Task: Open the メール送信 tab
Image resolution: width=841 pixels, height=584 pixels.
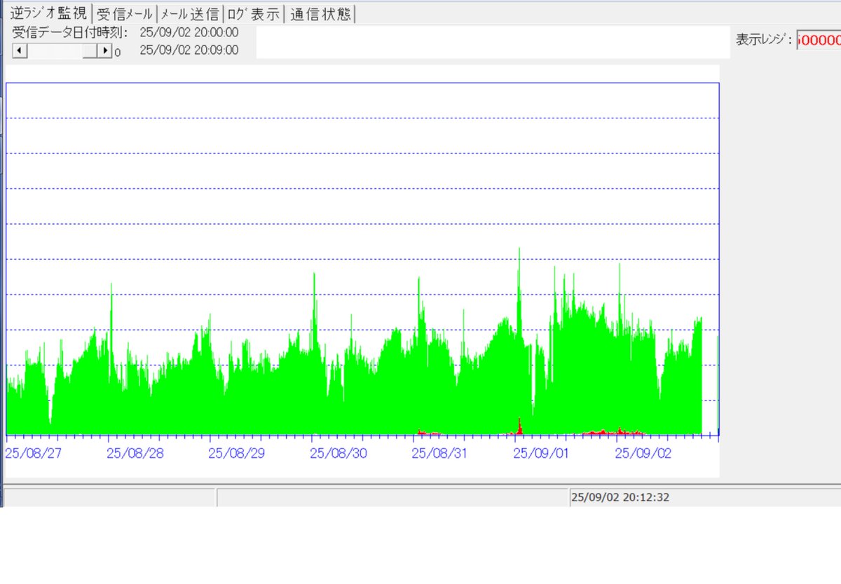Action: coord(189,13)
